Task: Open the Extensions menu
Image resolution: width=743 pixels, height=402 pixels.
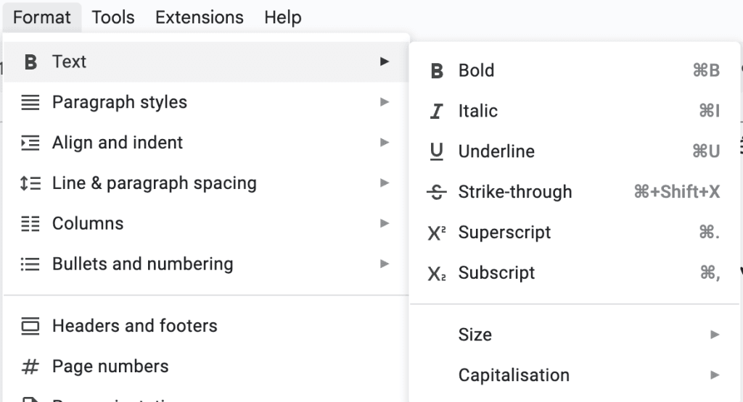Action: 200,17
